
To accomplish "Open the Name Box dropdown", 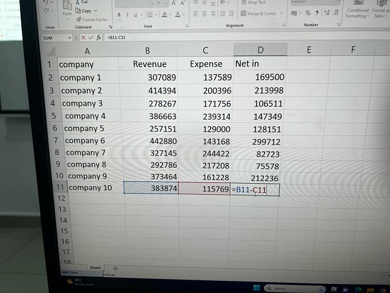I will [x=69, y=38].
